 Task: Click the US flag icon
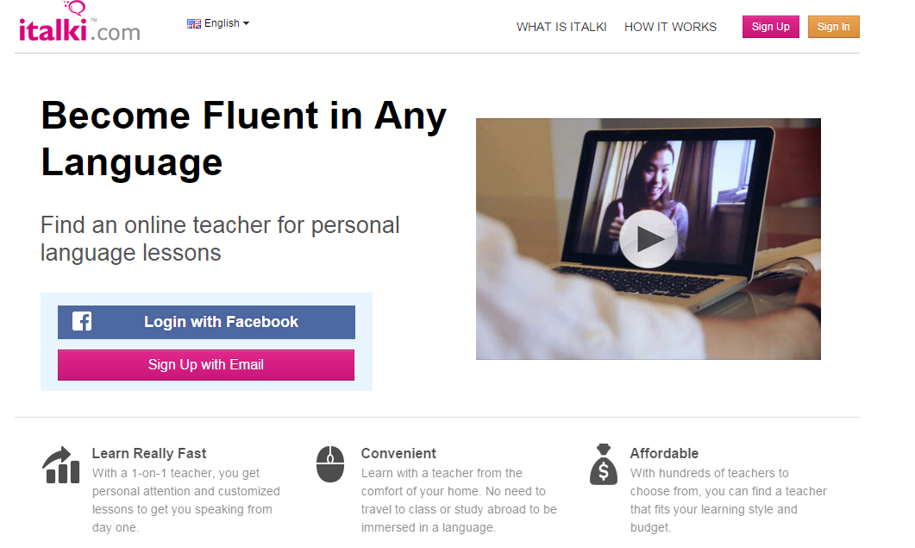click(x=194, y=23)
